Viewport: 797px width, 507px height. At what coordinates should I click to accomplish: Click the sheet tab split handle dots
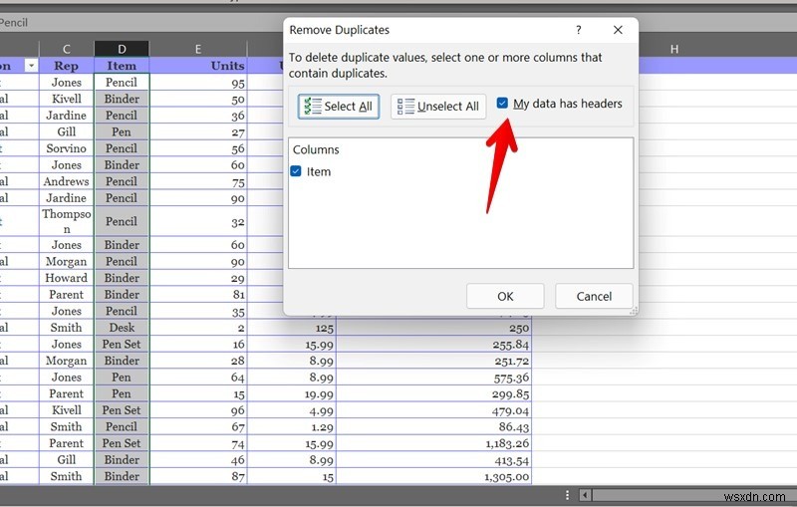567,495
